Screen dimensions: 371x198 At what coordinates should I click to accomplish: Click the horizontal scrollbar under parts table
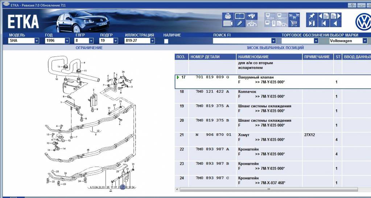pyautogui.click(x=268, y=189)
